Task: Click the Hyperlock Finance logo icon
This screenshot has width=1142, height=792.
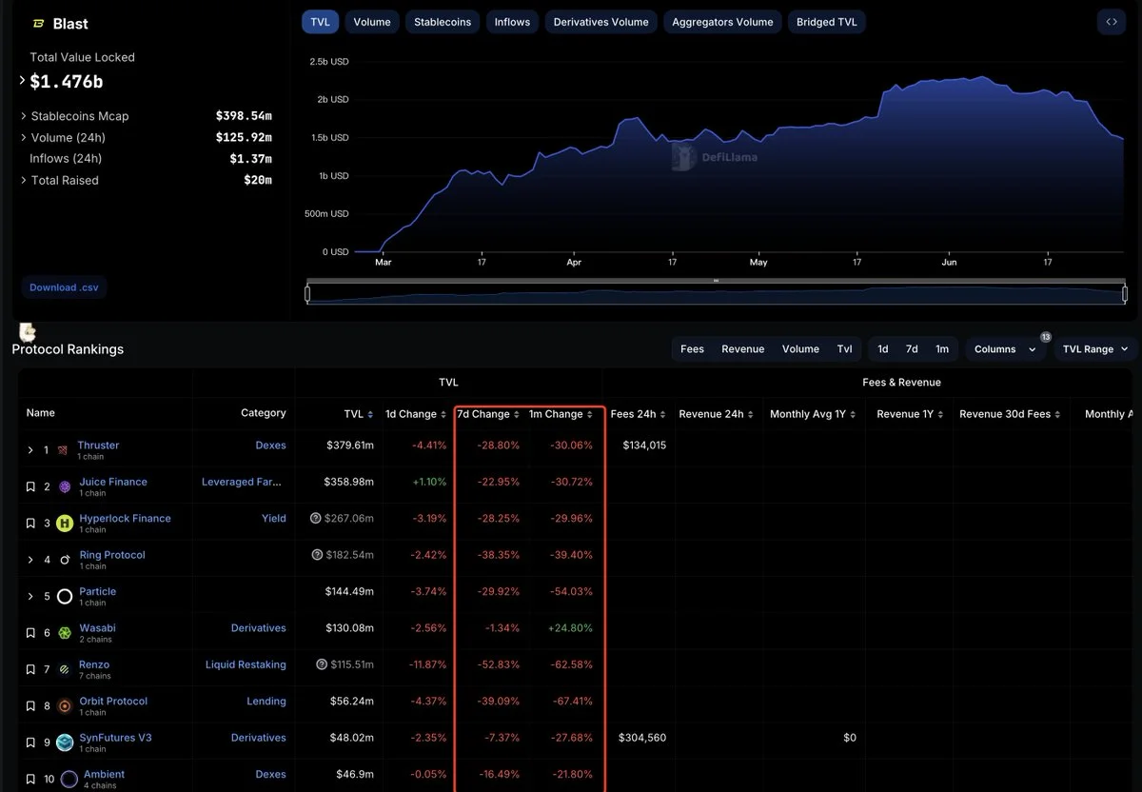Action: [65, 523]
